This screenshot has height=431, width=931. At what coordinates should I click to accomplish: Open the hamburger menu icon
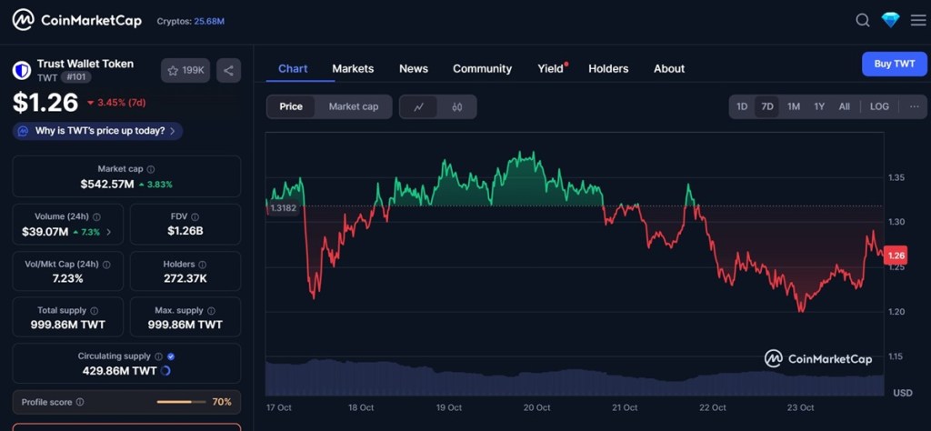click(918, 21)
